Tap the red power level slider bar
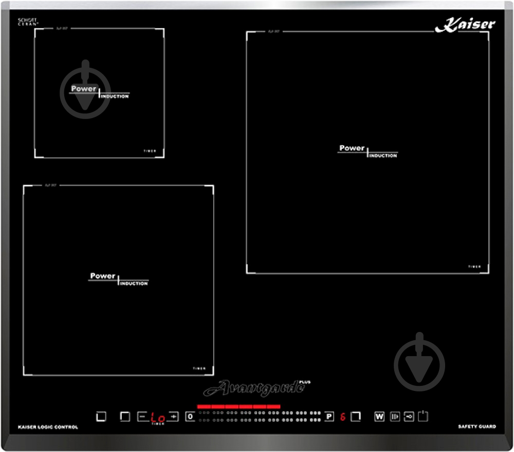The height and width of the screenshot is (452, 514). 238,406
